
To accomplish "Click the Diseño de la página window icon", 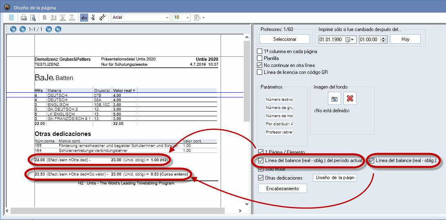I will tap(7, 7).
